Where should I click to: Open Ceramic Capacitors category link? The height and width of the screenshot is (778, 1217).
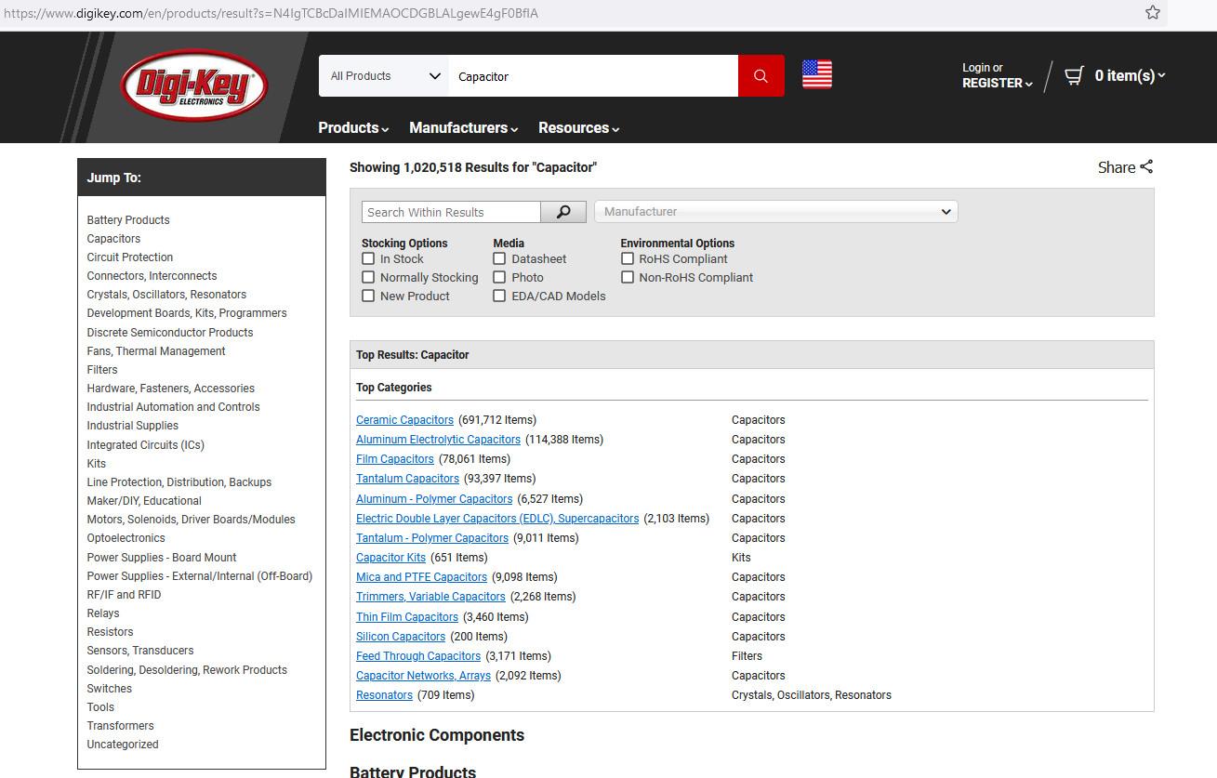coord(404,420)
